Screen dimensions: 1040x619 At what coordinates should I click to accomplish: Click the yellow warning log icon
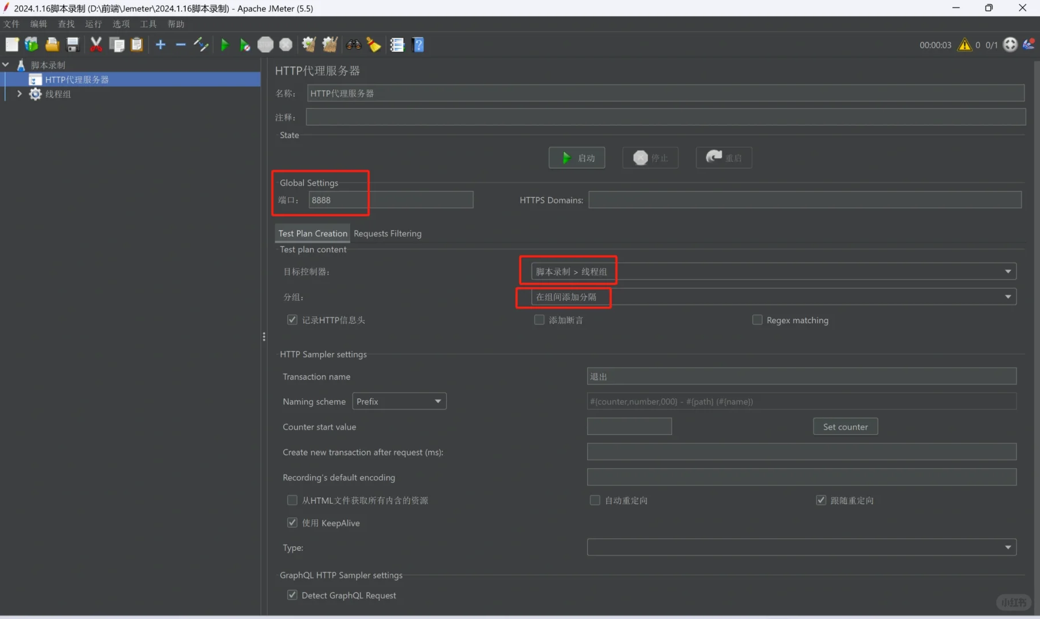965,45
